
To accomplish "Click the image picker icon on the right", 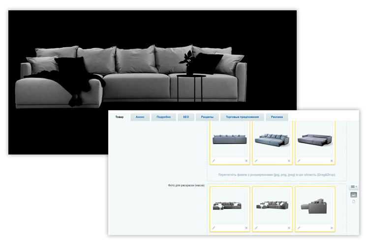I will pos(353,195).
